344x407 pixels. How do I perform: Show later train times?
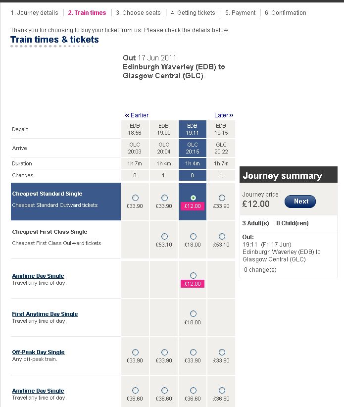[224, 115]
